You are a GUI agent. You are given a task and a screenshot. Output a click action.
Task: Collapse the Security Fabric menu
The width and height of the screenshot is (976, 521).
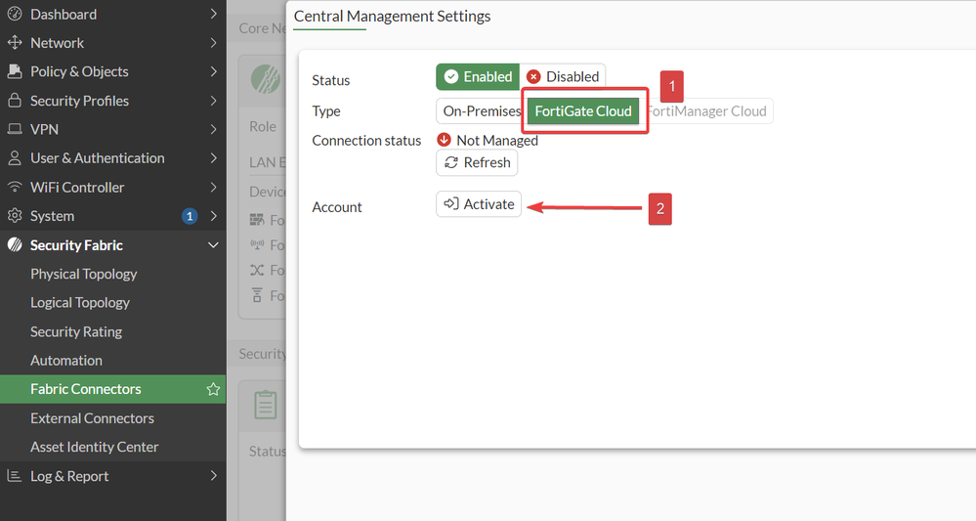(x=213, y=245)
